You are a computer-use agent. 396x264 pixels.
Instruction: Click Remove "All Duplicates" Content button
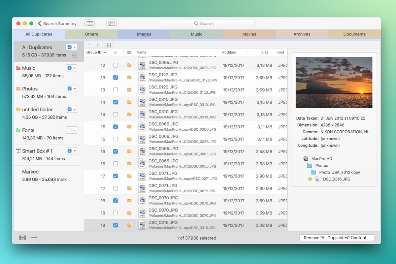pyautogui.click(x=337, y=238)
